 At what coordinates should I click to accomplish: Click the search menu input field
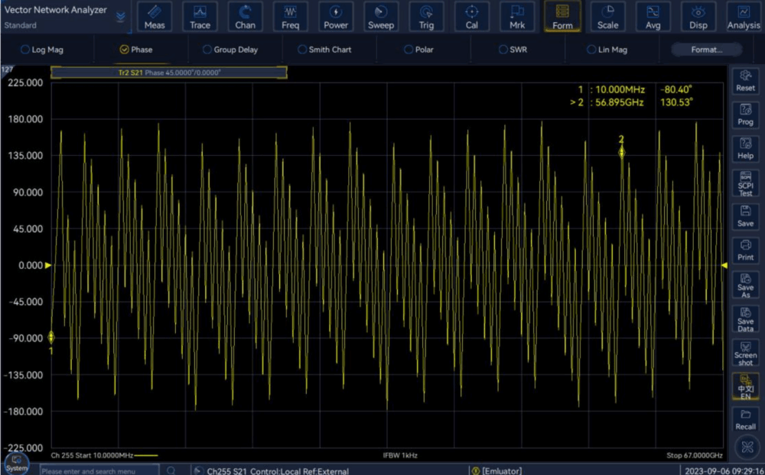coord(99,471)
